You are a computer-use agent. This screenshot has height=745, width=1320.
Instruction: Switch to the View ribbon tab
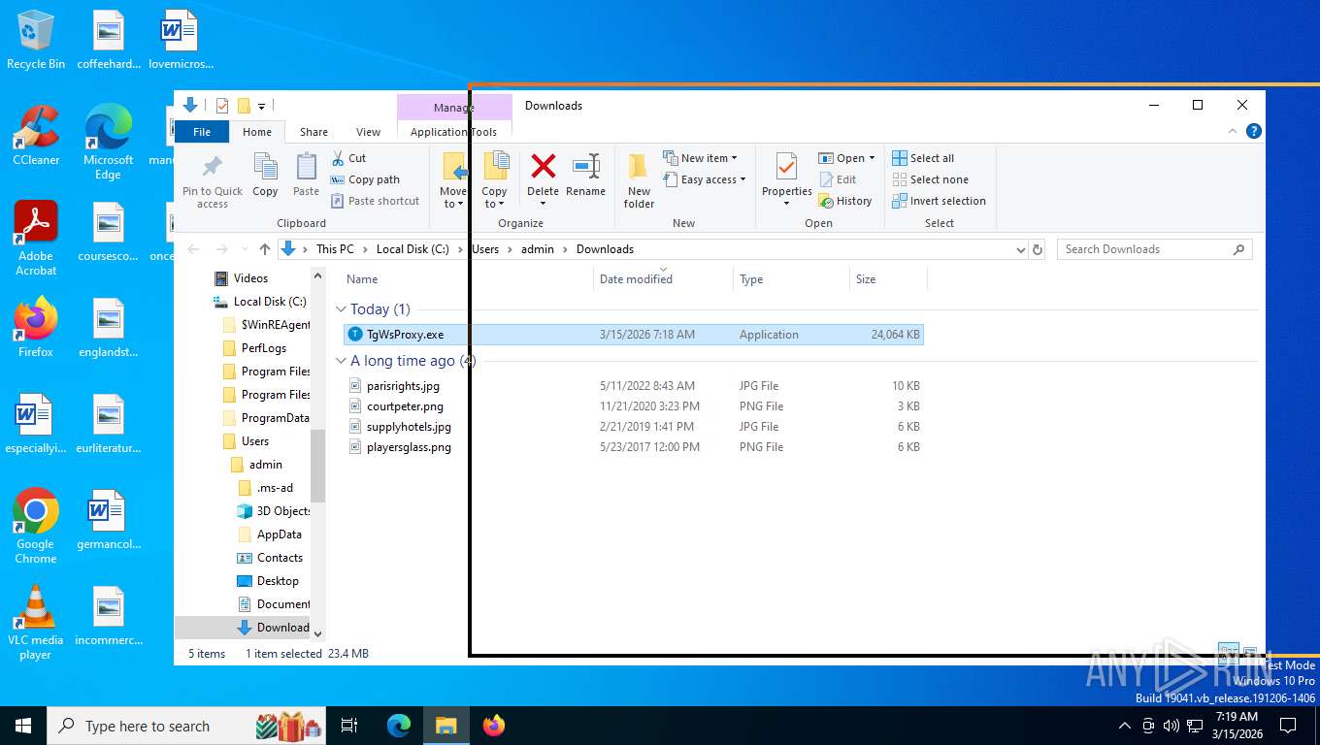(368, 132)
